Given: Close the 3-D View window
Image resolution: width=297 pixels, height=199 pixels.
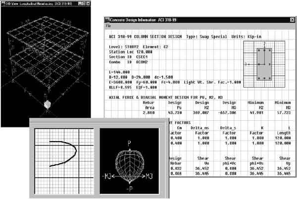Looking at the screenshot, I should [88, 3].
